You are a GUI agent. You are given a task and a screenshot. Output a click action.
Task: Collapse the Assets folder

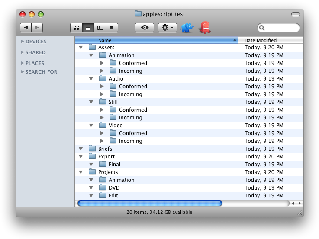tap(81, 48)
